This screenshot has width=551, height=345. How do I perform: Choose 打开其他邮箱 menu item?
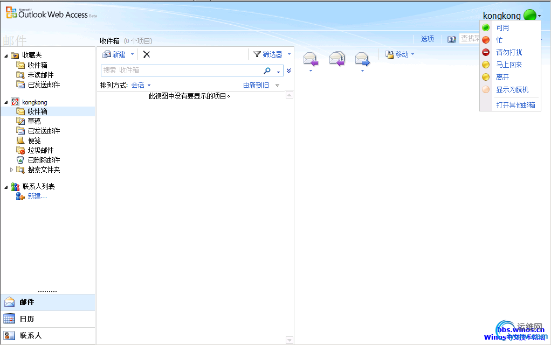(x=515, y=105)
